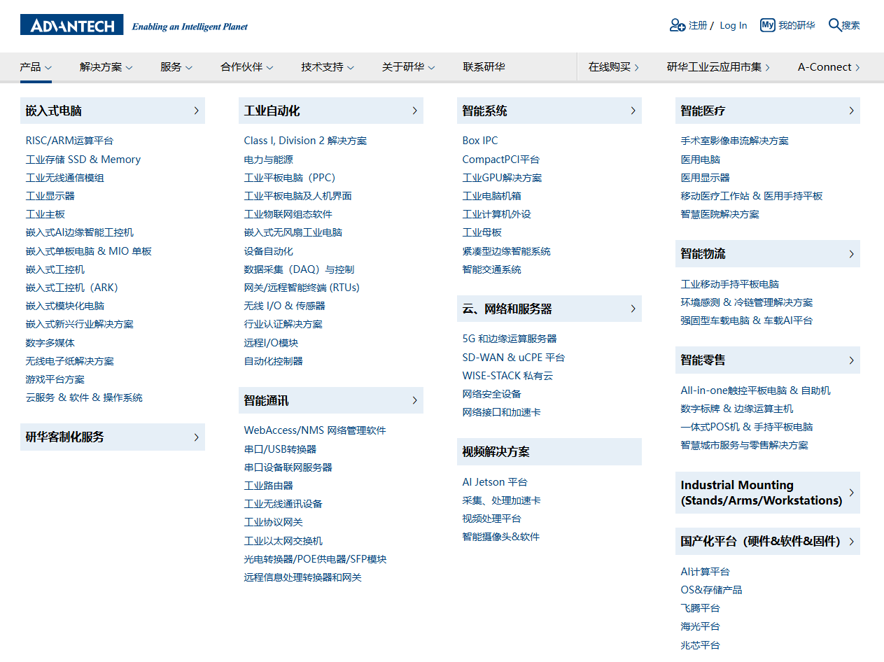This screenshot has width=884, height=662.
Task: Go to 在线购买
Action: (614, 67)
